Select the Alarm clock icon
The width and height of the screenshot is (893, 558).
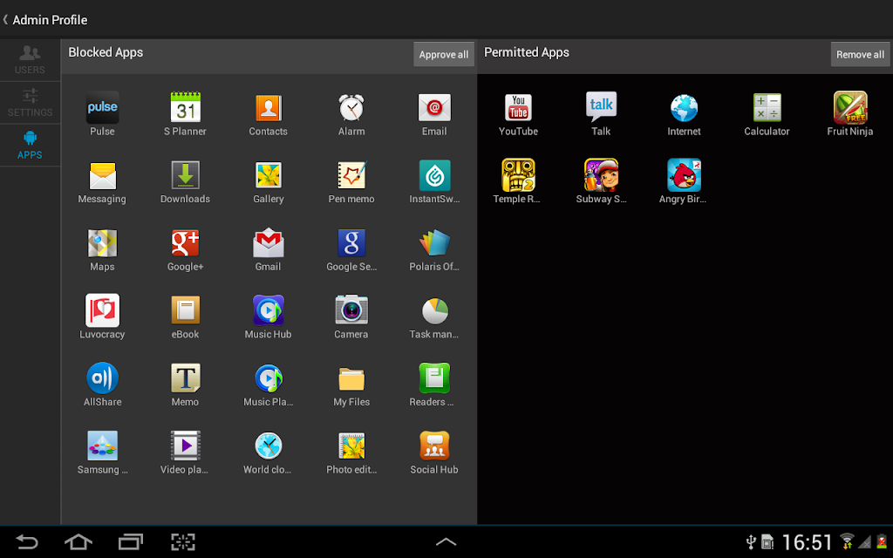(351, 107)
